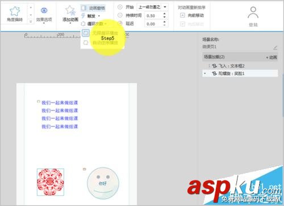Click effect icon on 飞入 animation row
The height and width of the screenshot is (206, 284).
click(214, 66)
